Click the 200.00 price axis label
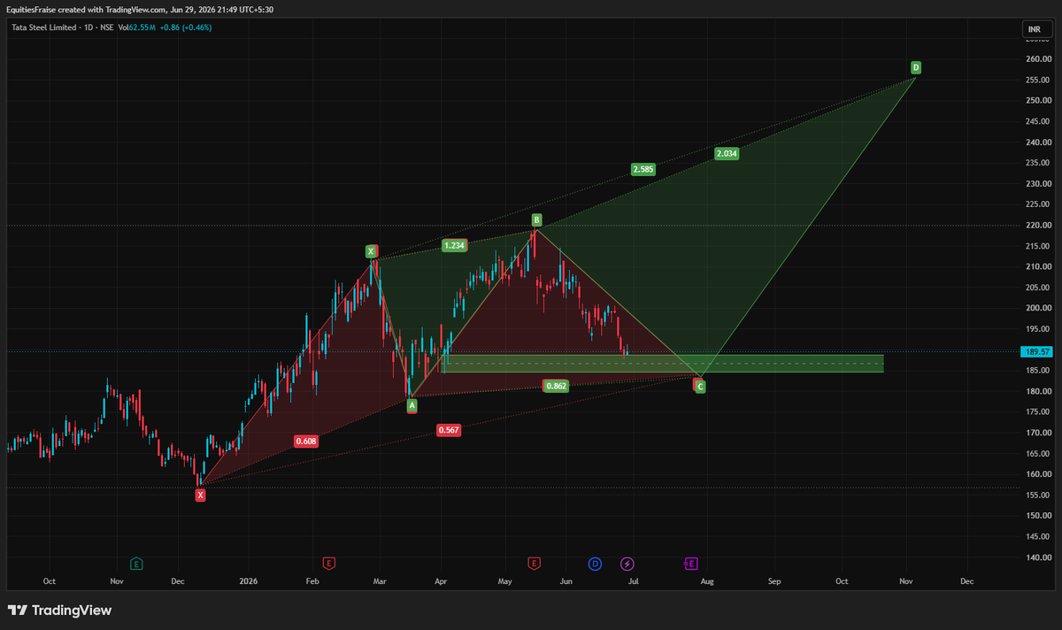This screenshot has height=630, width=1062. (x=1037, y=308)
